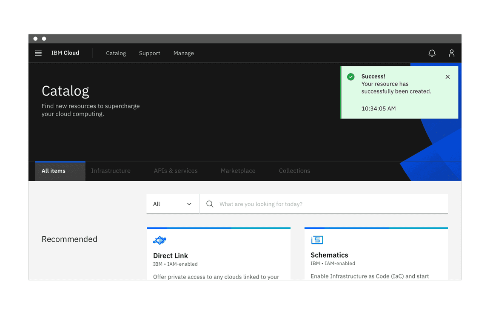Switch to the Collections tab

point(294,170)
